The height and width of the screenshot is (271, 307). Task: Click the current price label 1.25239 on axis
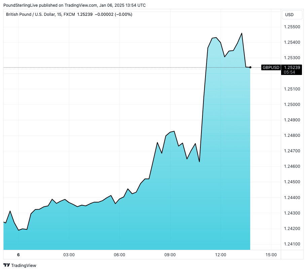point(292,67)
